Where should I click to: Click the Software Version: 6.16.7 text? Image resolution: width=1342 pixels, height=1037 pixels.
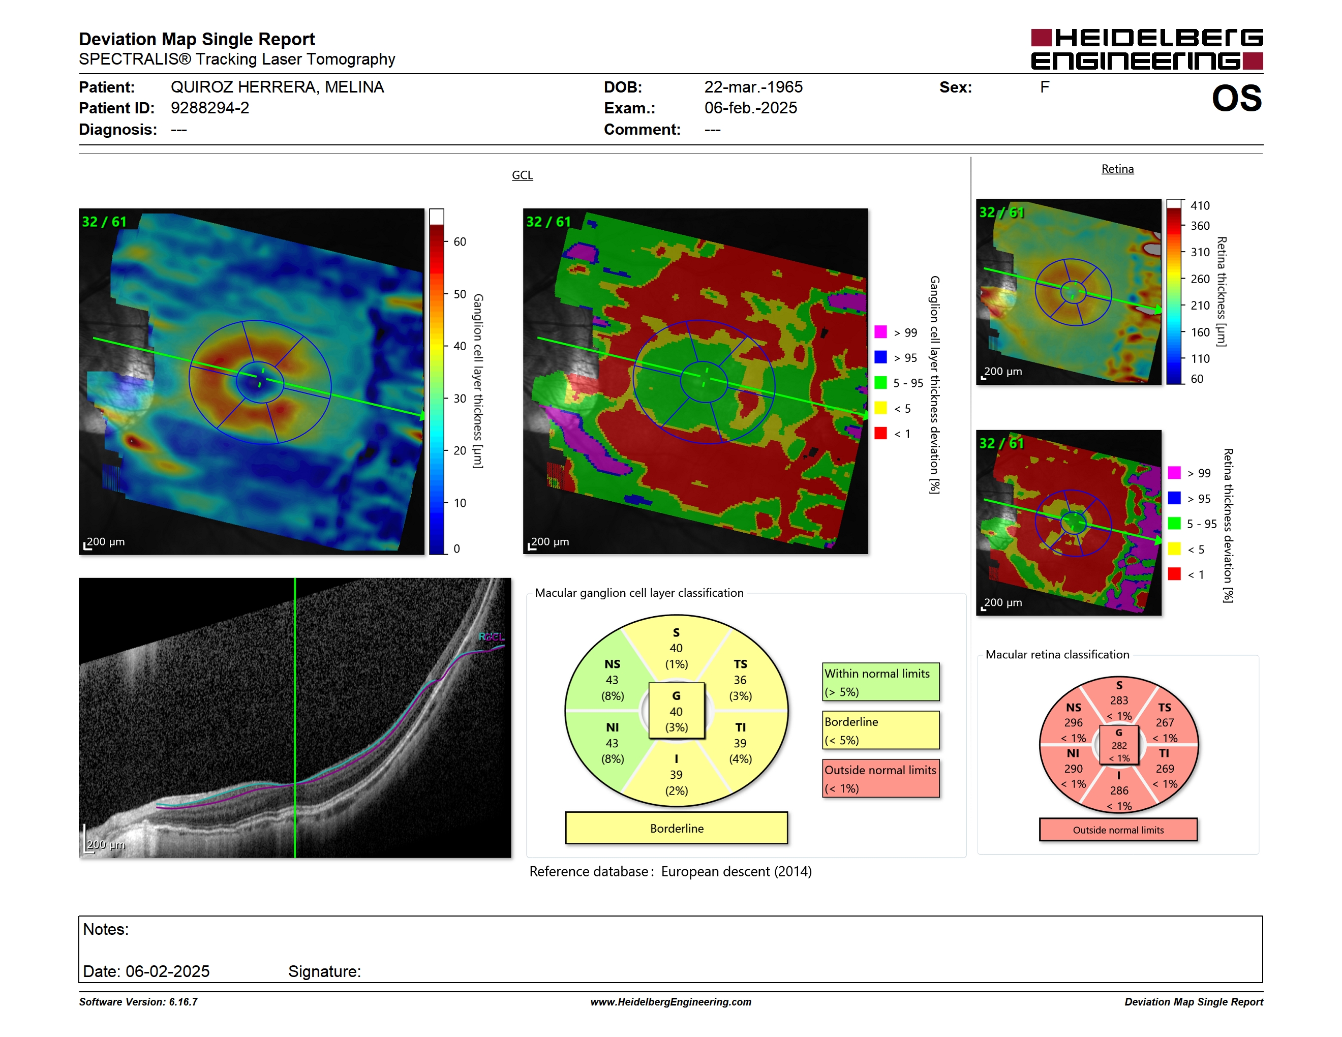pos(138,1002)
